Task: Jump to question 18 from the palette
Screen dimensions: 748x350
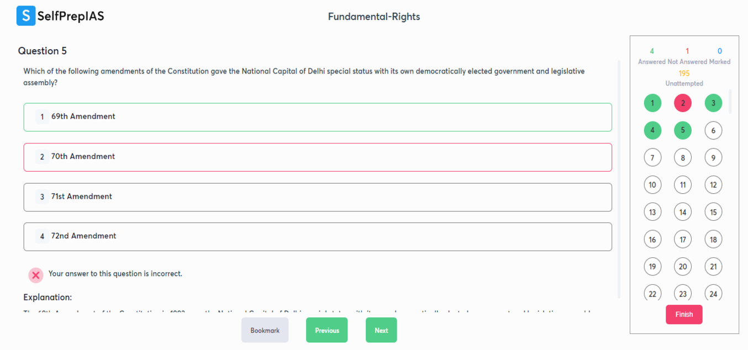Action: pos(713,240)
